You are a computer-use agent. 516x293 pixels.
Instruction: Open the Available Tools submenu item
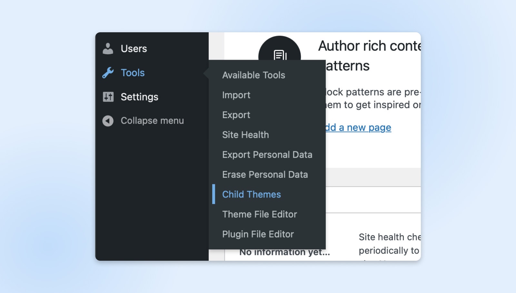click(x=253, y=75)
